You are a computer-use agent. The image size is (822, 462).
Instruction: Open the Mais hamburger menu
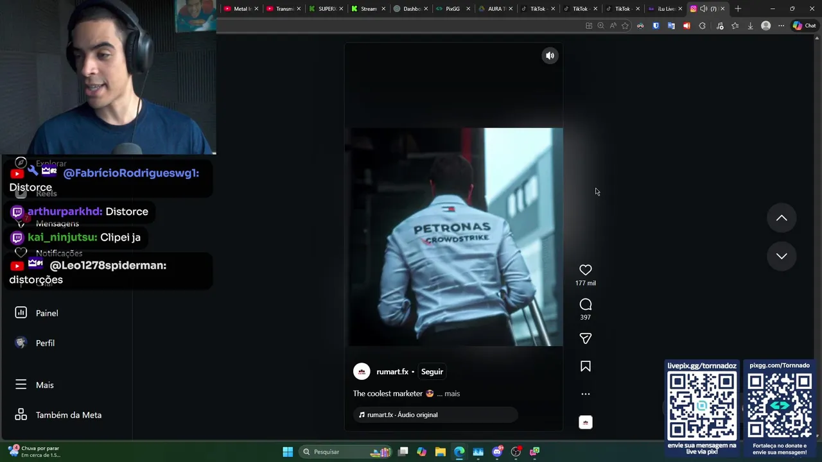pyautogui.click(x=35, y=385)
